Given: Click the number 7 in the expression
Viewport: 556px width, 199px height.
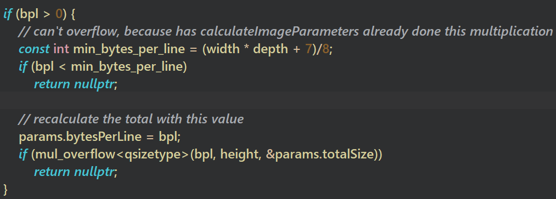Looking at the screenshot, I should [x=308, y=49].
